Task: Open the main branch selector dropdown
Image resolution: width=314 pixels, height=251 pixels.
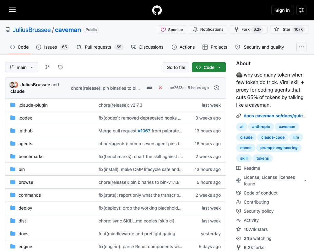Action: pyautogui.click(x=22, y=67)
